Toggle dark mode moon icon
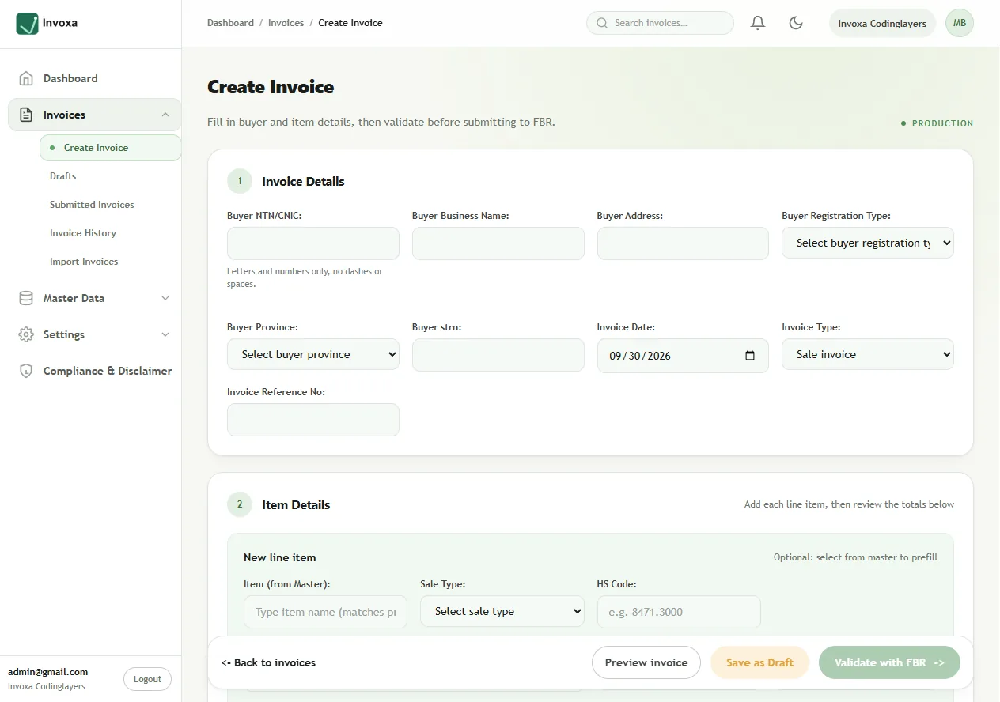This screenshot has width=1000, height=702. (796, 23)
